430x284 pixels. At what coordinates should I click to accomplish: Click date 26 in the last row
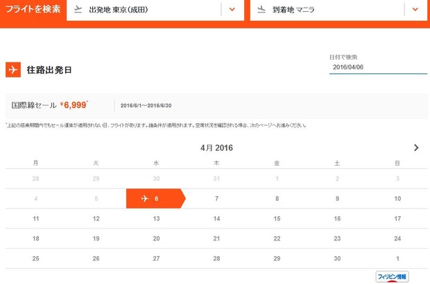click(x=96, y=258)
